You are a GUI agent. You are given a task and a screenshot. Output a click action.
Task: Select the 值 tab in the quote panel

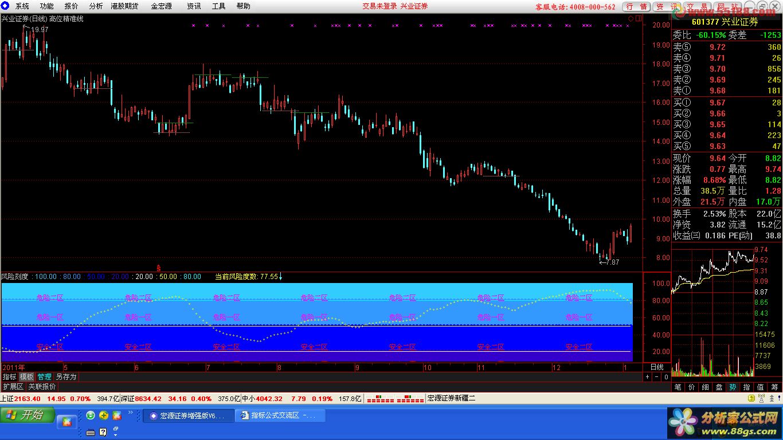point(760,387)
